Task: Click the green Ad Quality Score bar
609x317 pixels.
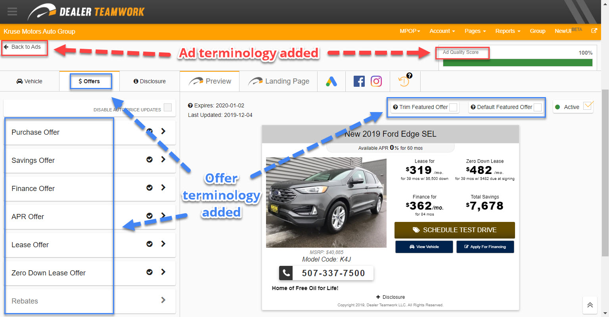Action: pyautogui.click(x=517, y=63)
